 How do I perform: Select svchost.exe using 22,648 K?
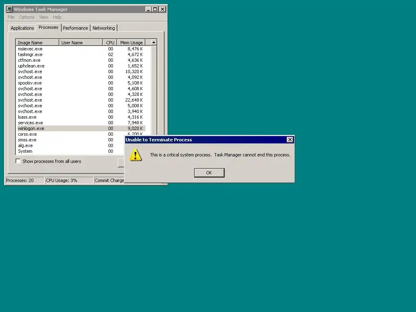(81, 100)
